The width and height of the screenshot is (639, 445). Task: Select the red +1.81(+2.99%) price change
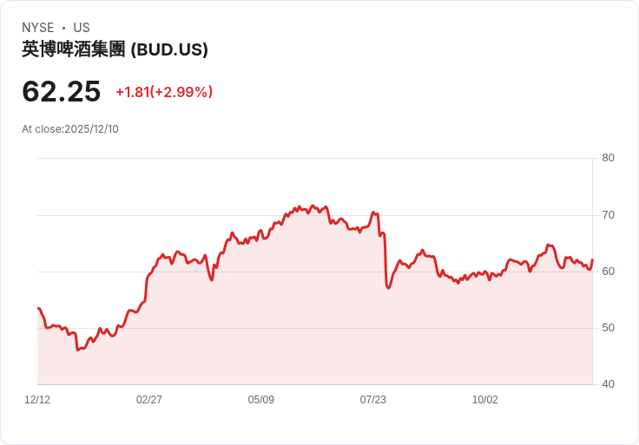click(164, 92)
